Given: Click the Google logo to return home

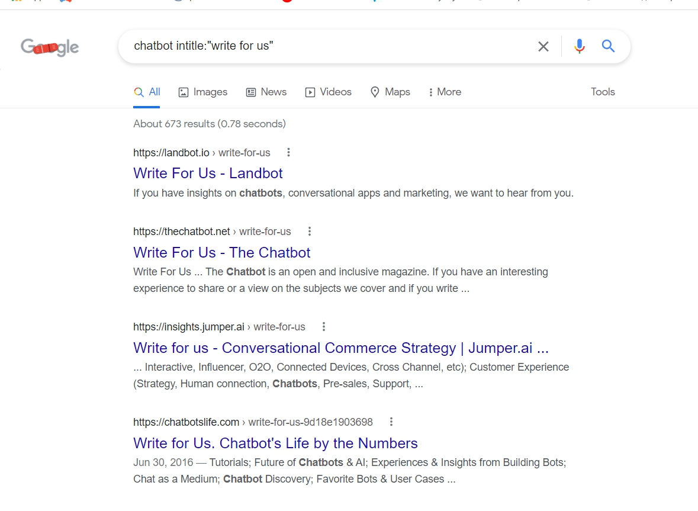Looking at the screenshot, I should [x=49, y=47].
